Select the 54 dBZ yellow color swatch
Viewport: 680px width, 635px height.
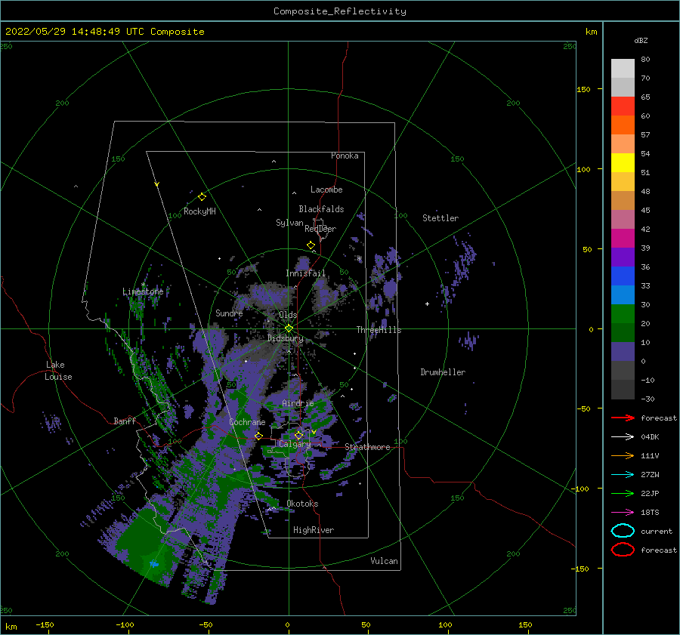point(623,162)
